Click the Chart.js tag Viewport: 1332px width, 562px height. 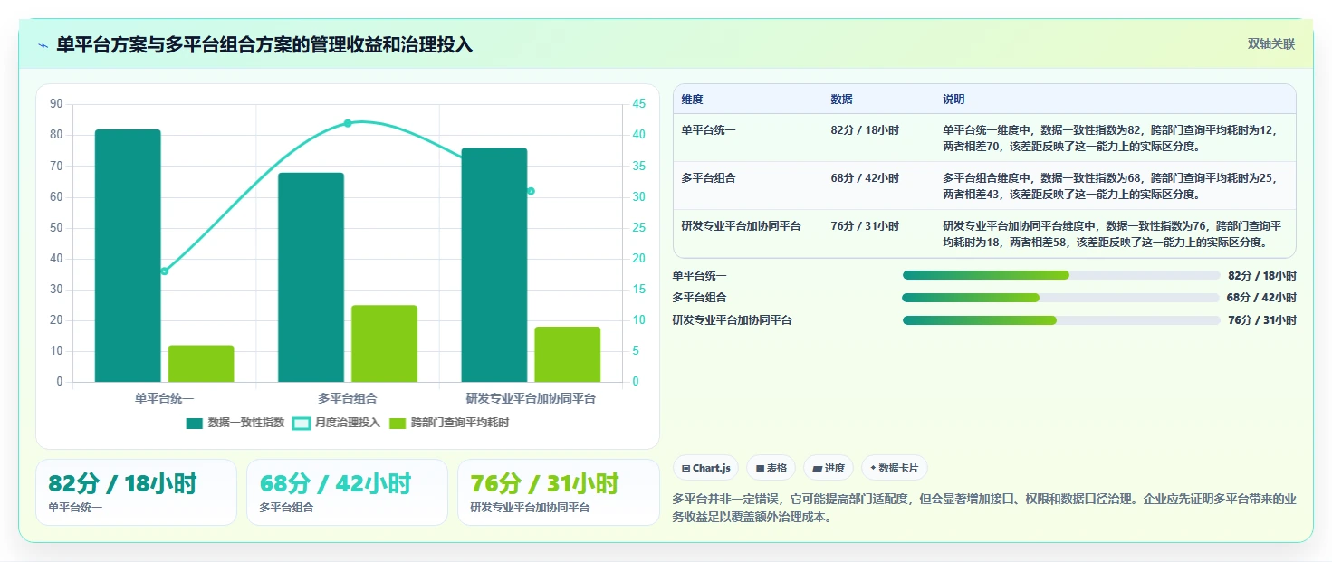[705, 468]
